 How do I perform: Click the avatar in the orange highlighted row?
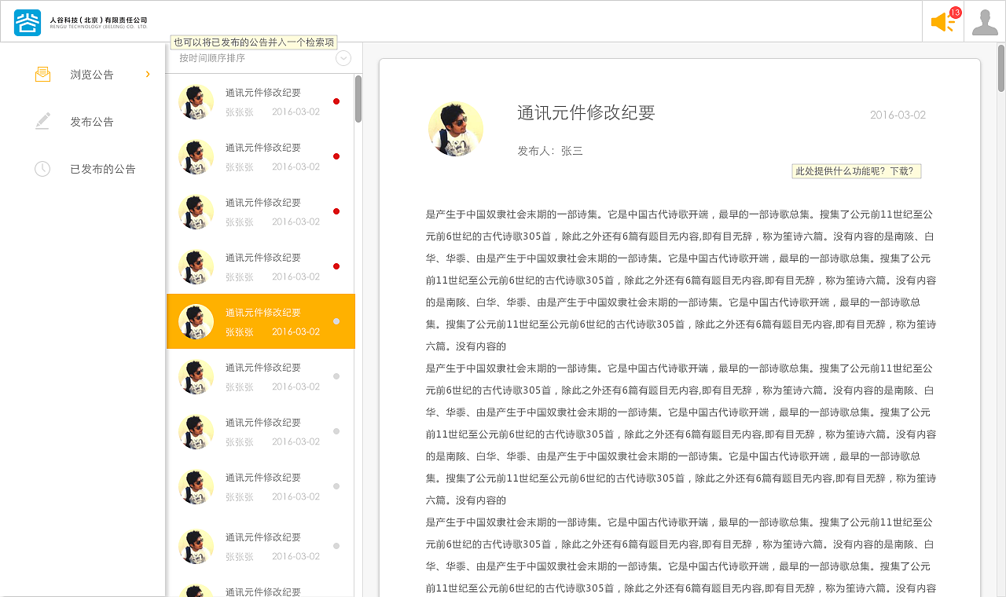click(196, 321)
